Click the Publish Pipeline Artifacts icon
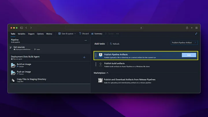The image size is (208, 117). (x=101, y=55)
